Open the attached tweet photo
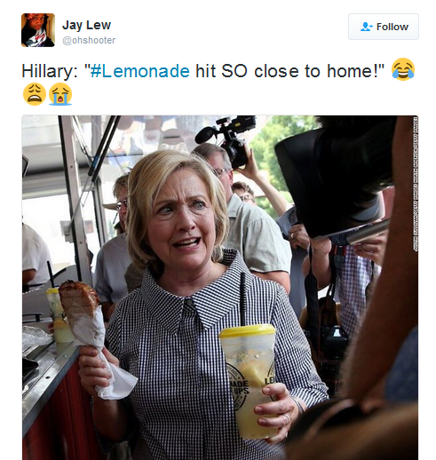Viewport: 436px width, 460px height. pos(220,287)
